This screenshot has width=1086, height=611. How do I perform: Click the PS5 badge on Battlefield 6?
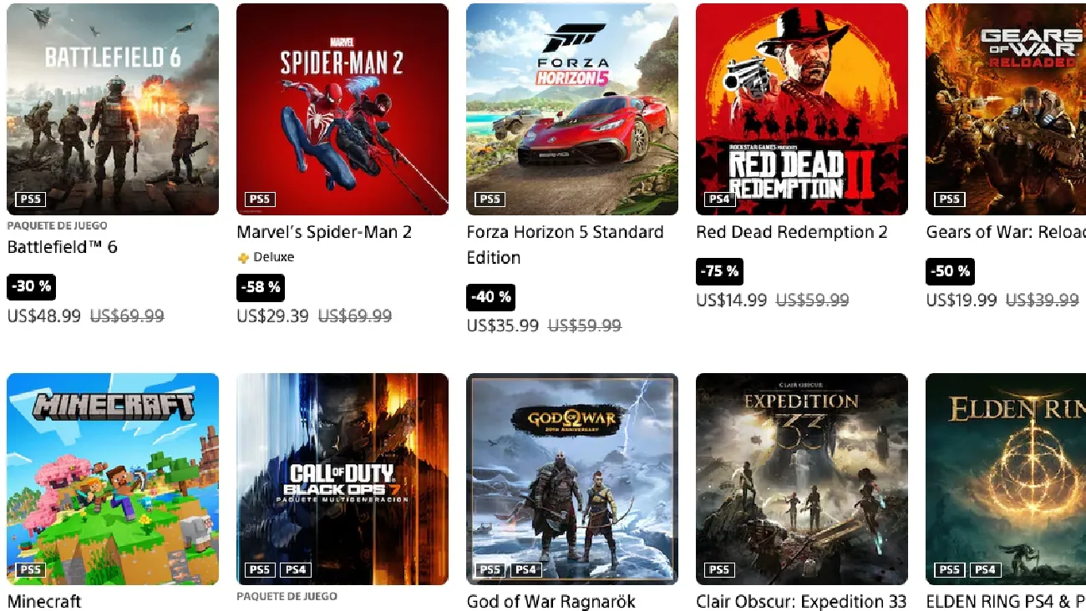[30, 199]
